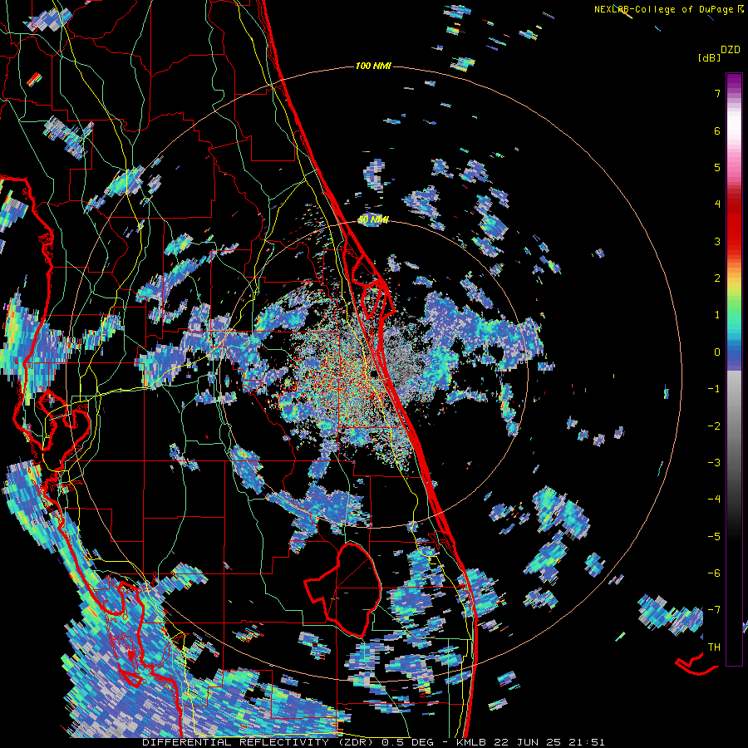
Task: Click the DZD legend title
Action: (x=731, y=50)
